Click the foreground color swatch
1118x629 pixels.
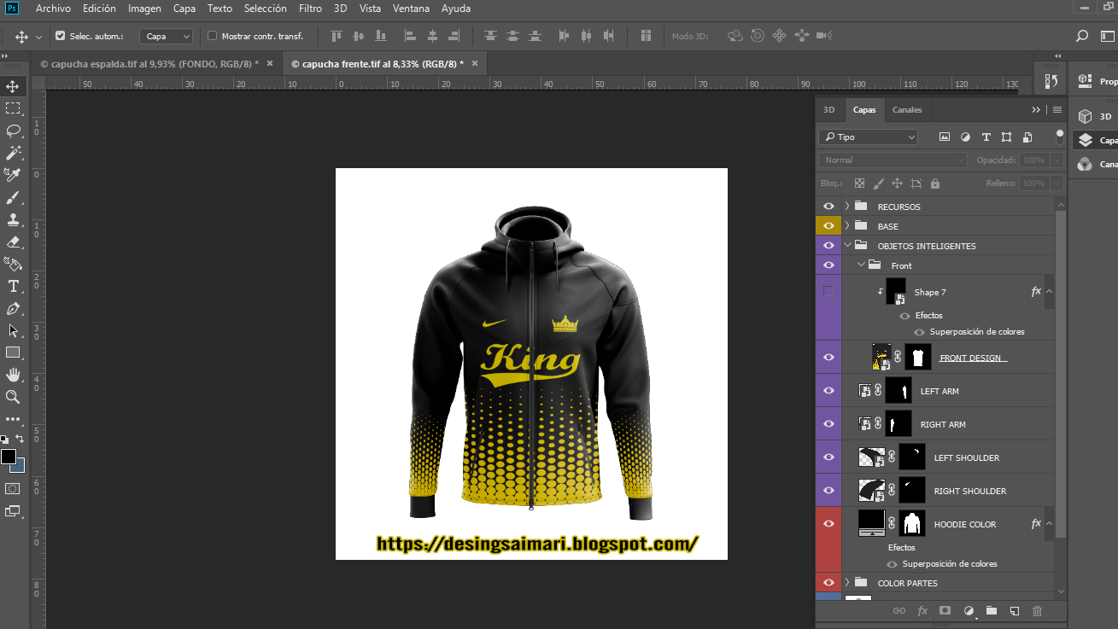click(x=9, y=457)
